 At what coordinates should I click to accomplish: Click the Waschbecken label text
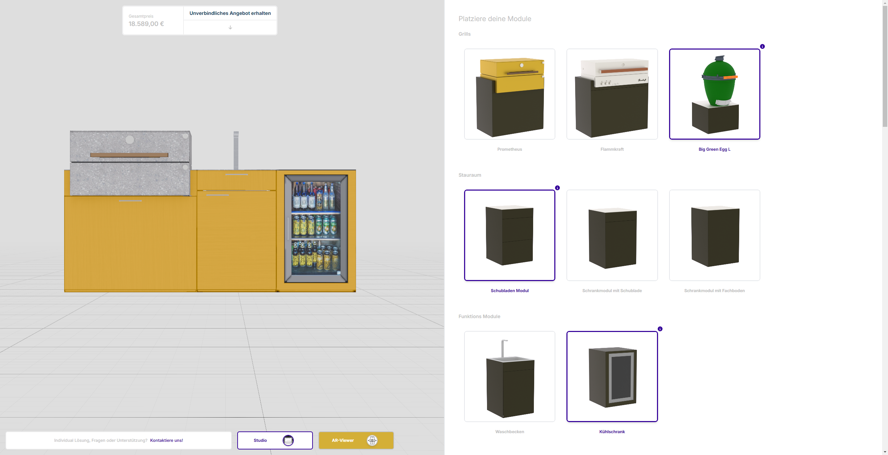tap(510, 432)
